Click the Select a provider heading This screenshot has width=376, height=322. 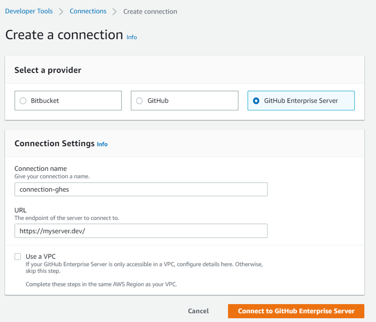(47, 70)
